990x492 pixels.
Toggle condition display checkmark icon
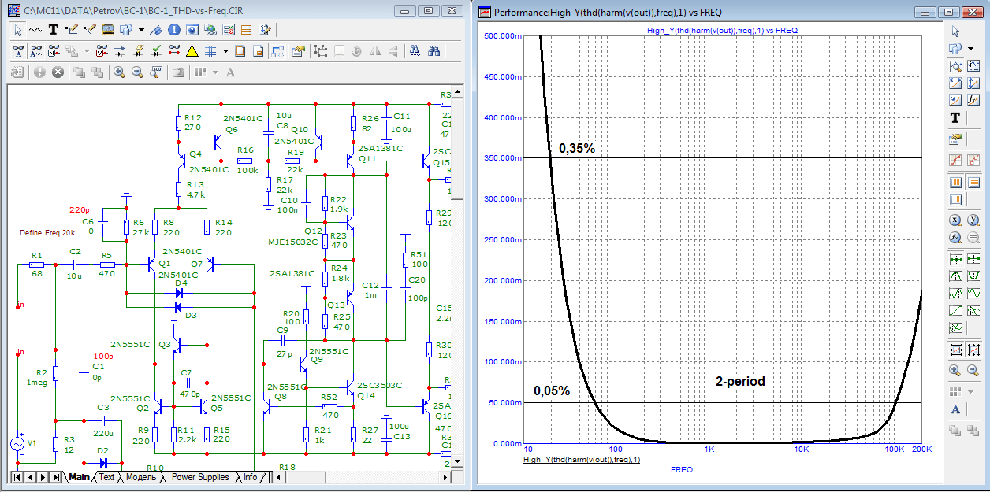click(x=156, y=51)
